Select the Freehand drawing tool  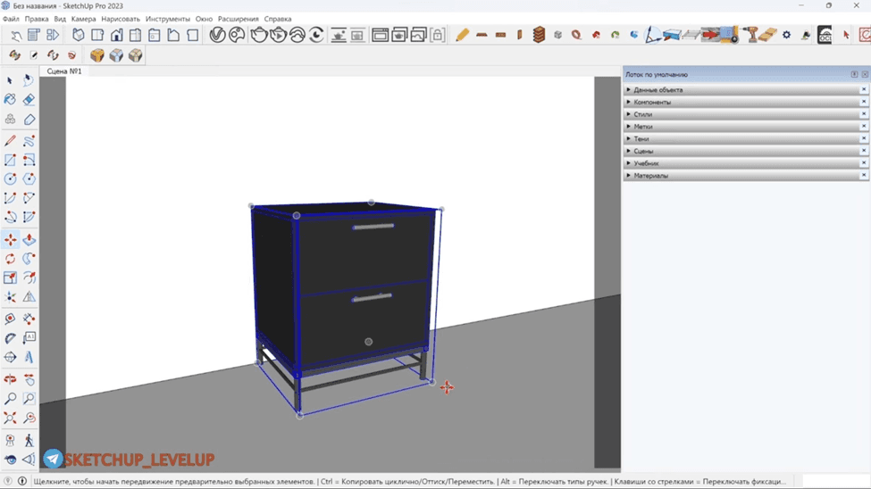[x=29, y=140]
